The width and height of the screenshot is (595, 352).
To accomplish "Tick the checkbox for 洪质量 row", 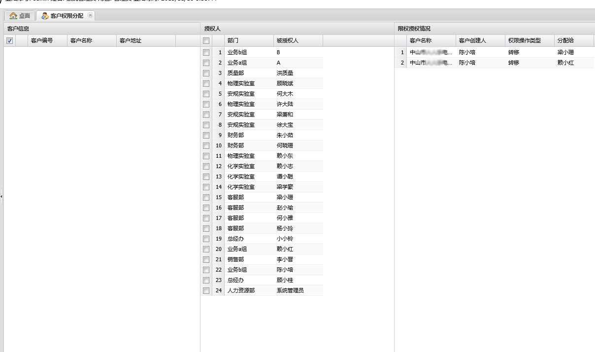I will point(206,73).
